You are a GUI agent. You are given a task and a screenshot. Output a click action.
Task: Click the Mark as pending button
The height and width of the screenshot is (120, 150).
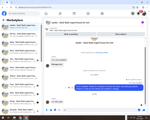(x=71, y=34)
